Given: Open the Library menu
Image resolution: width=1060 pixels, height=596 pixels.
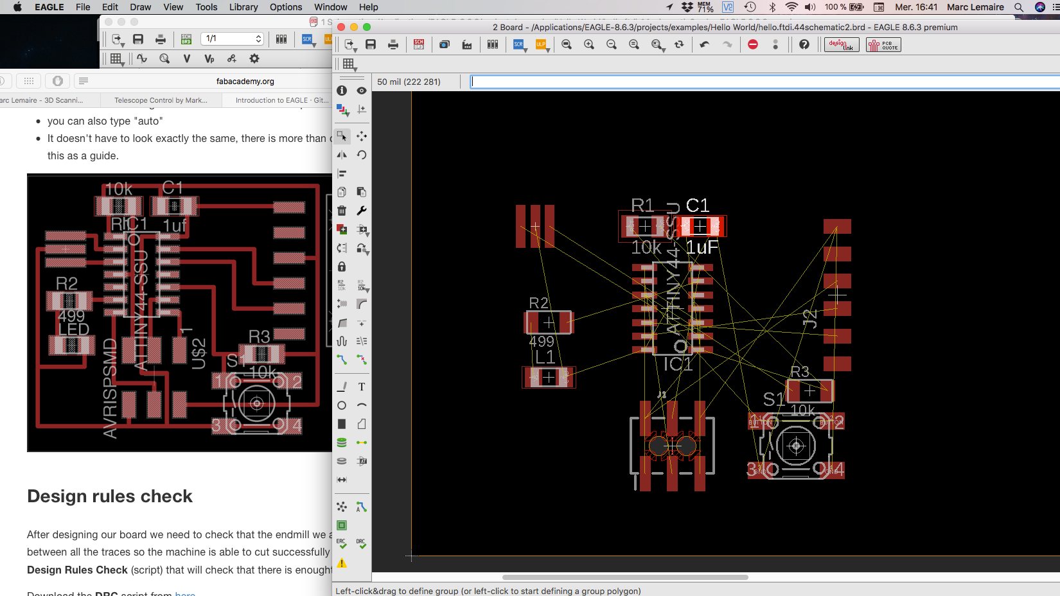Looking at the screenshot, I should 243,7.
